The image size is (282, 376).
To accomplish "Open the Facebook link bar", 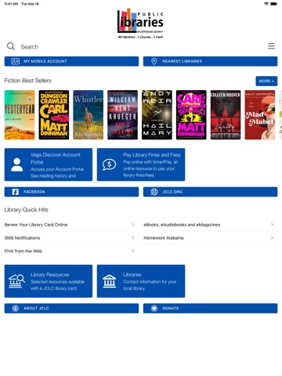I will coord(71,192).
